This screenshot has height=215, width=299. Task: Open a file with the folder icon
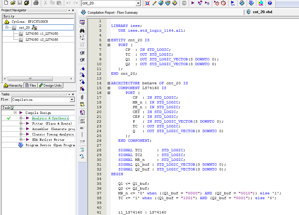13,3
